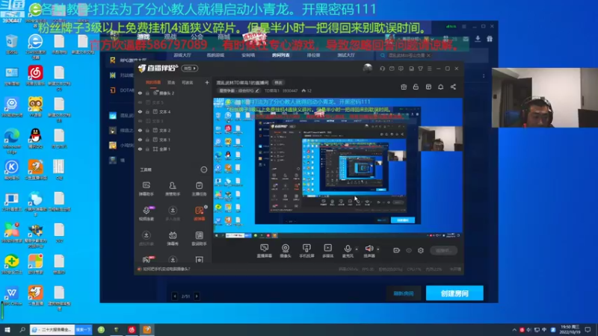Viewport: 598px width, 336px height.
Task: Toggle the lock on 摄像头 2 source
Action: pyautogui.click(x=147, y=93)
